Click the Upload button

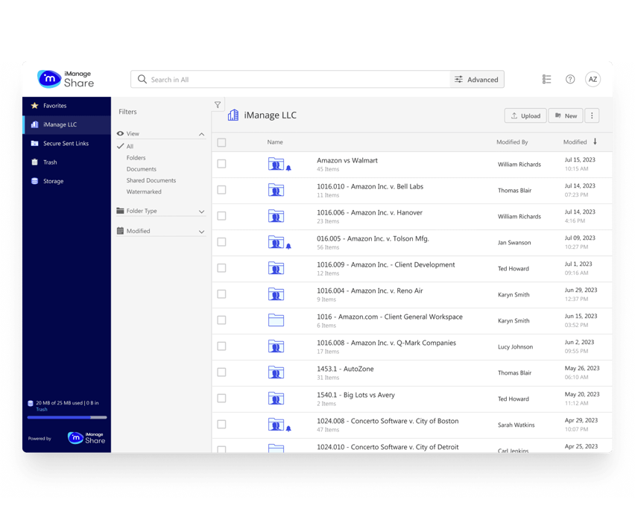point(525,115)
